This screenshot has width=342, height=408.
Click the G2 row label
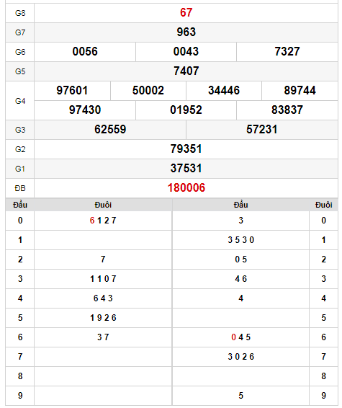pos(20,149)
